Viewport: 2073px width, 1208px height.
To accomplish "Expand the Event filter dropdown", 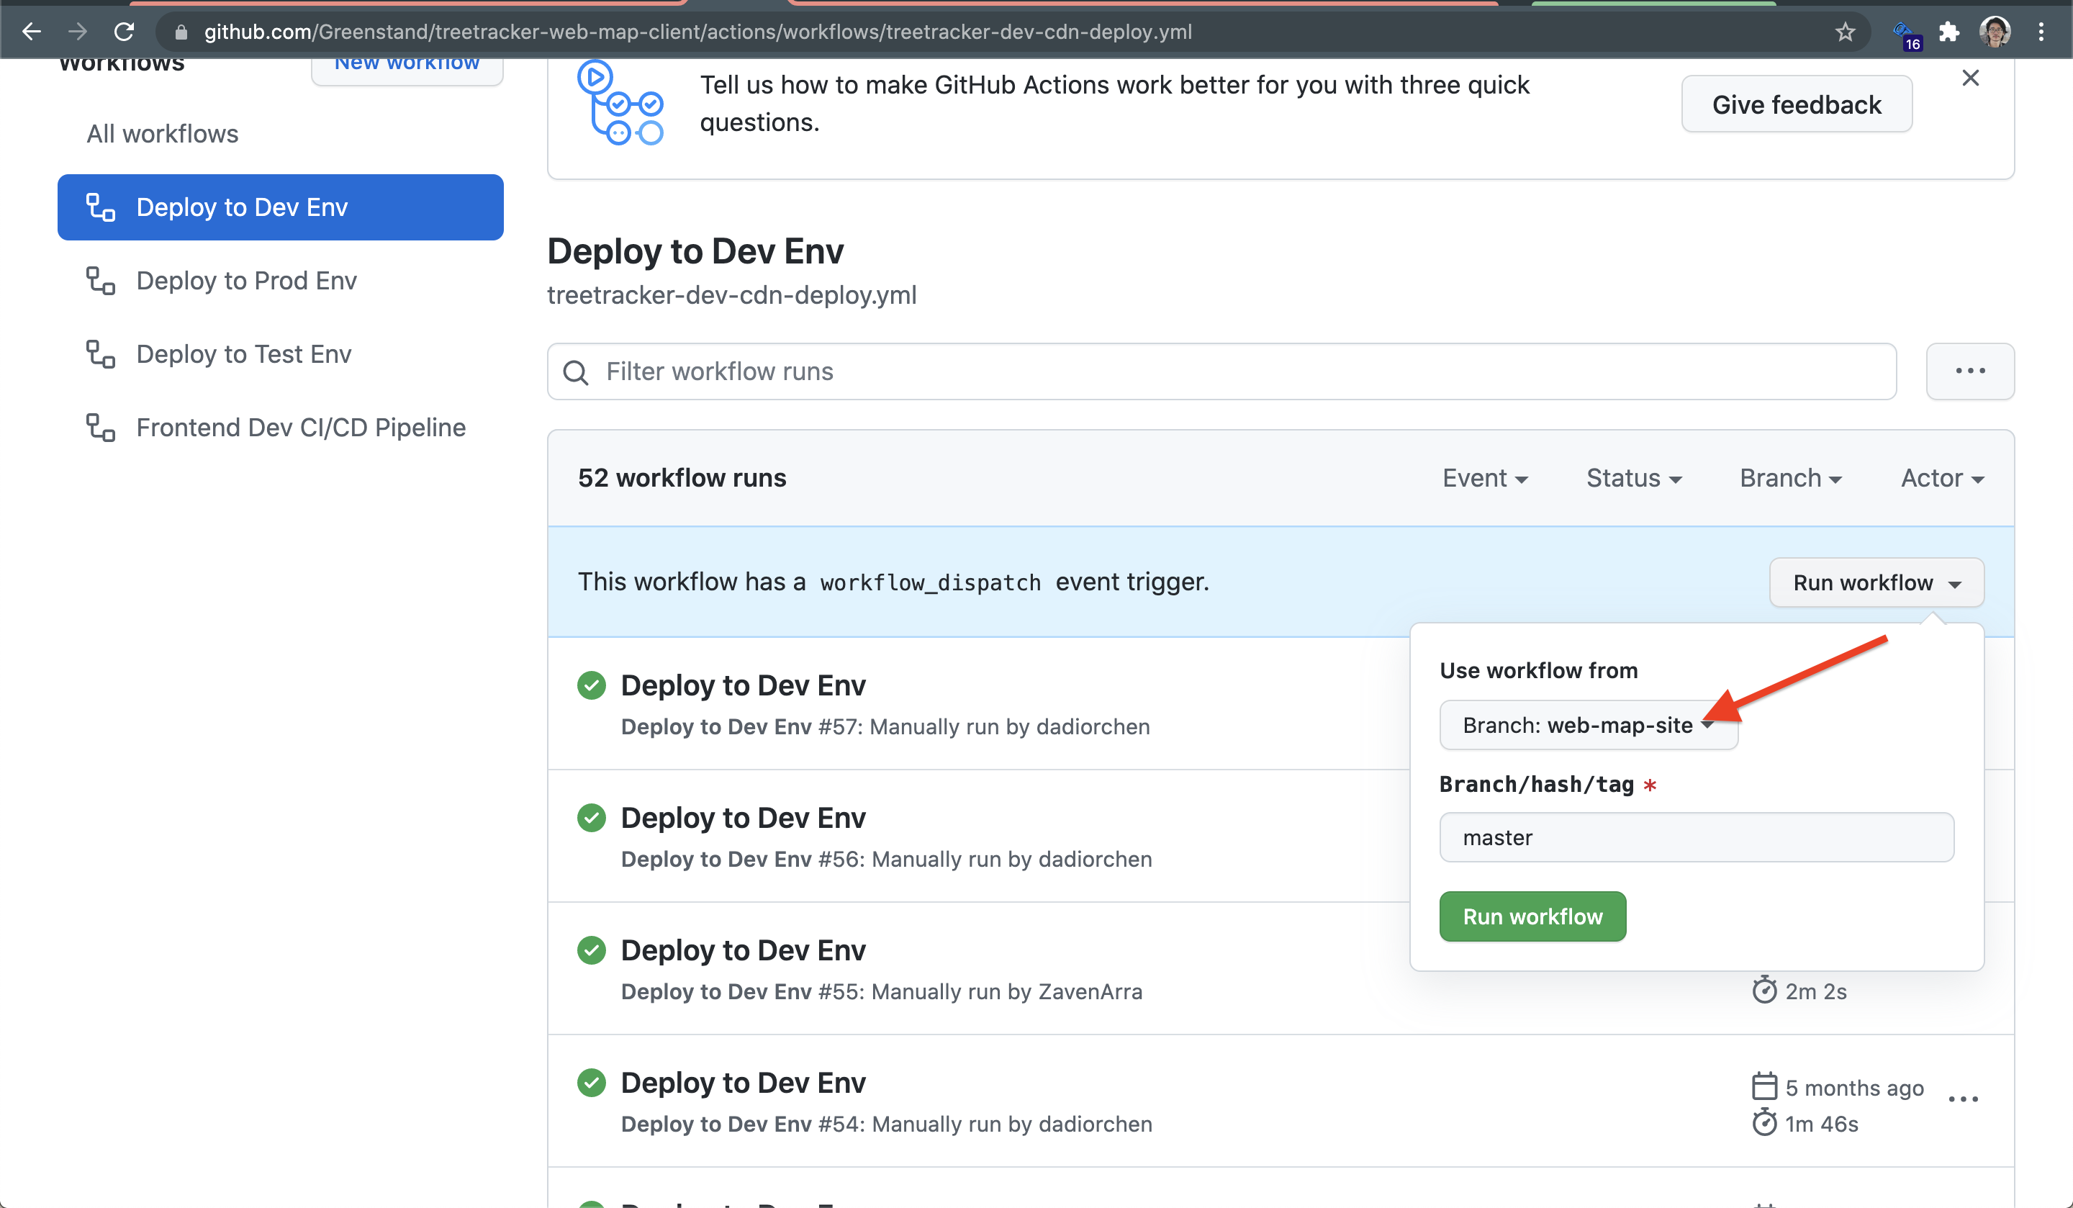I will point(1485,478).
